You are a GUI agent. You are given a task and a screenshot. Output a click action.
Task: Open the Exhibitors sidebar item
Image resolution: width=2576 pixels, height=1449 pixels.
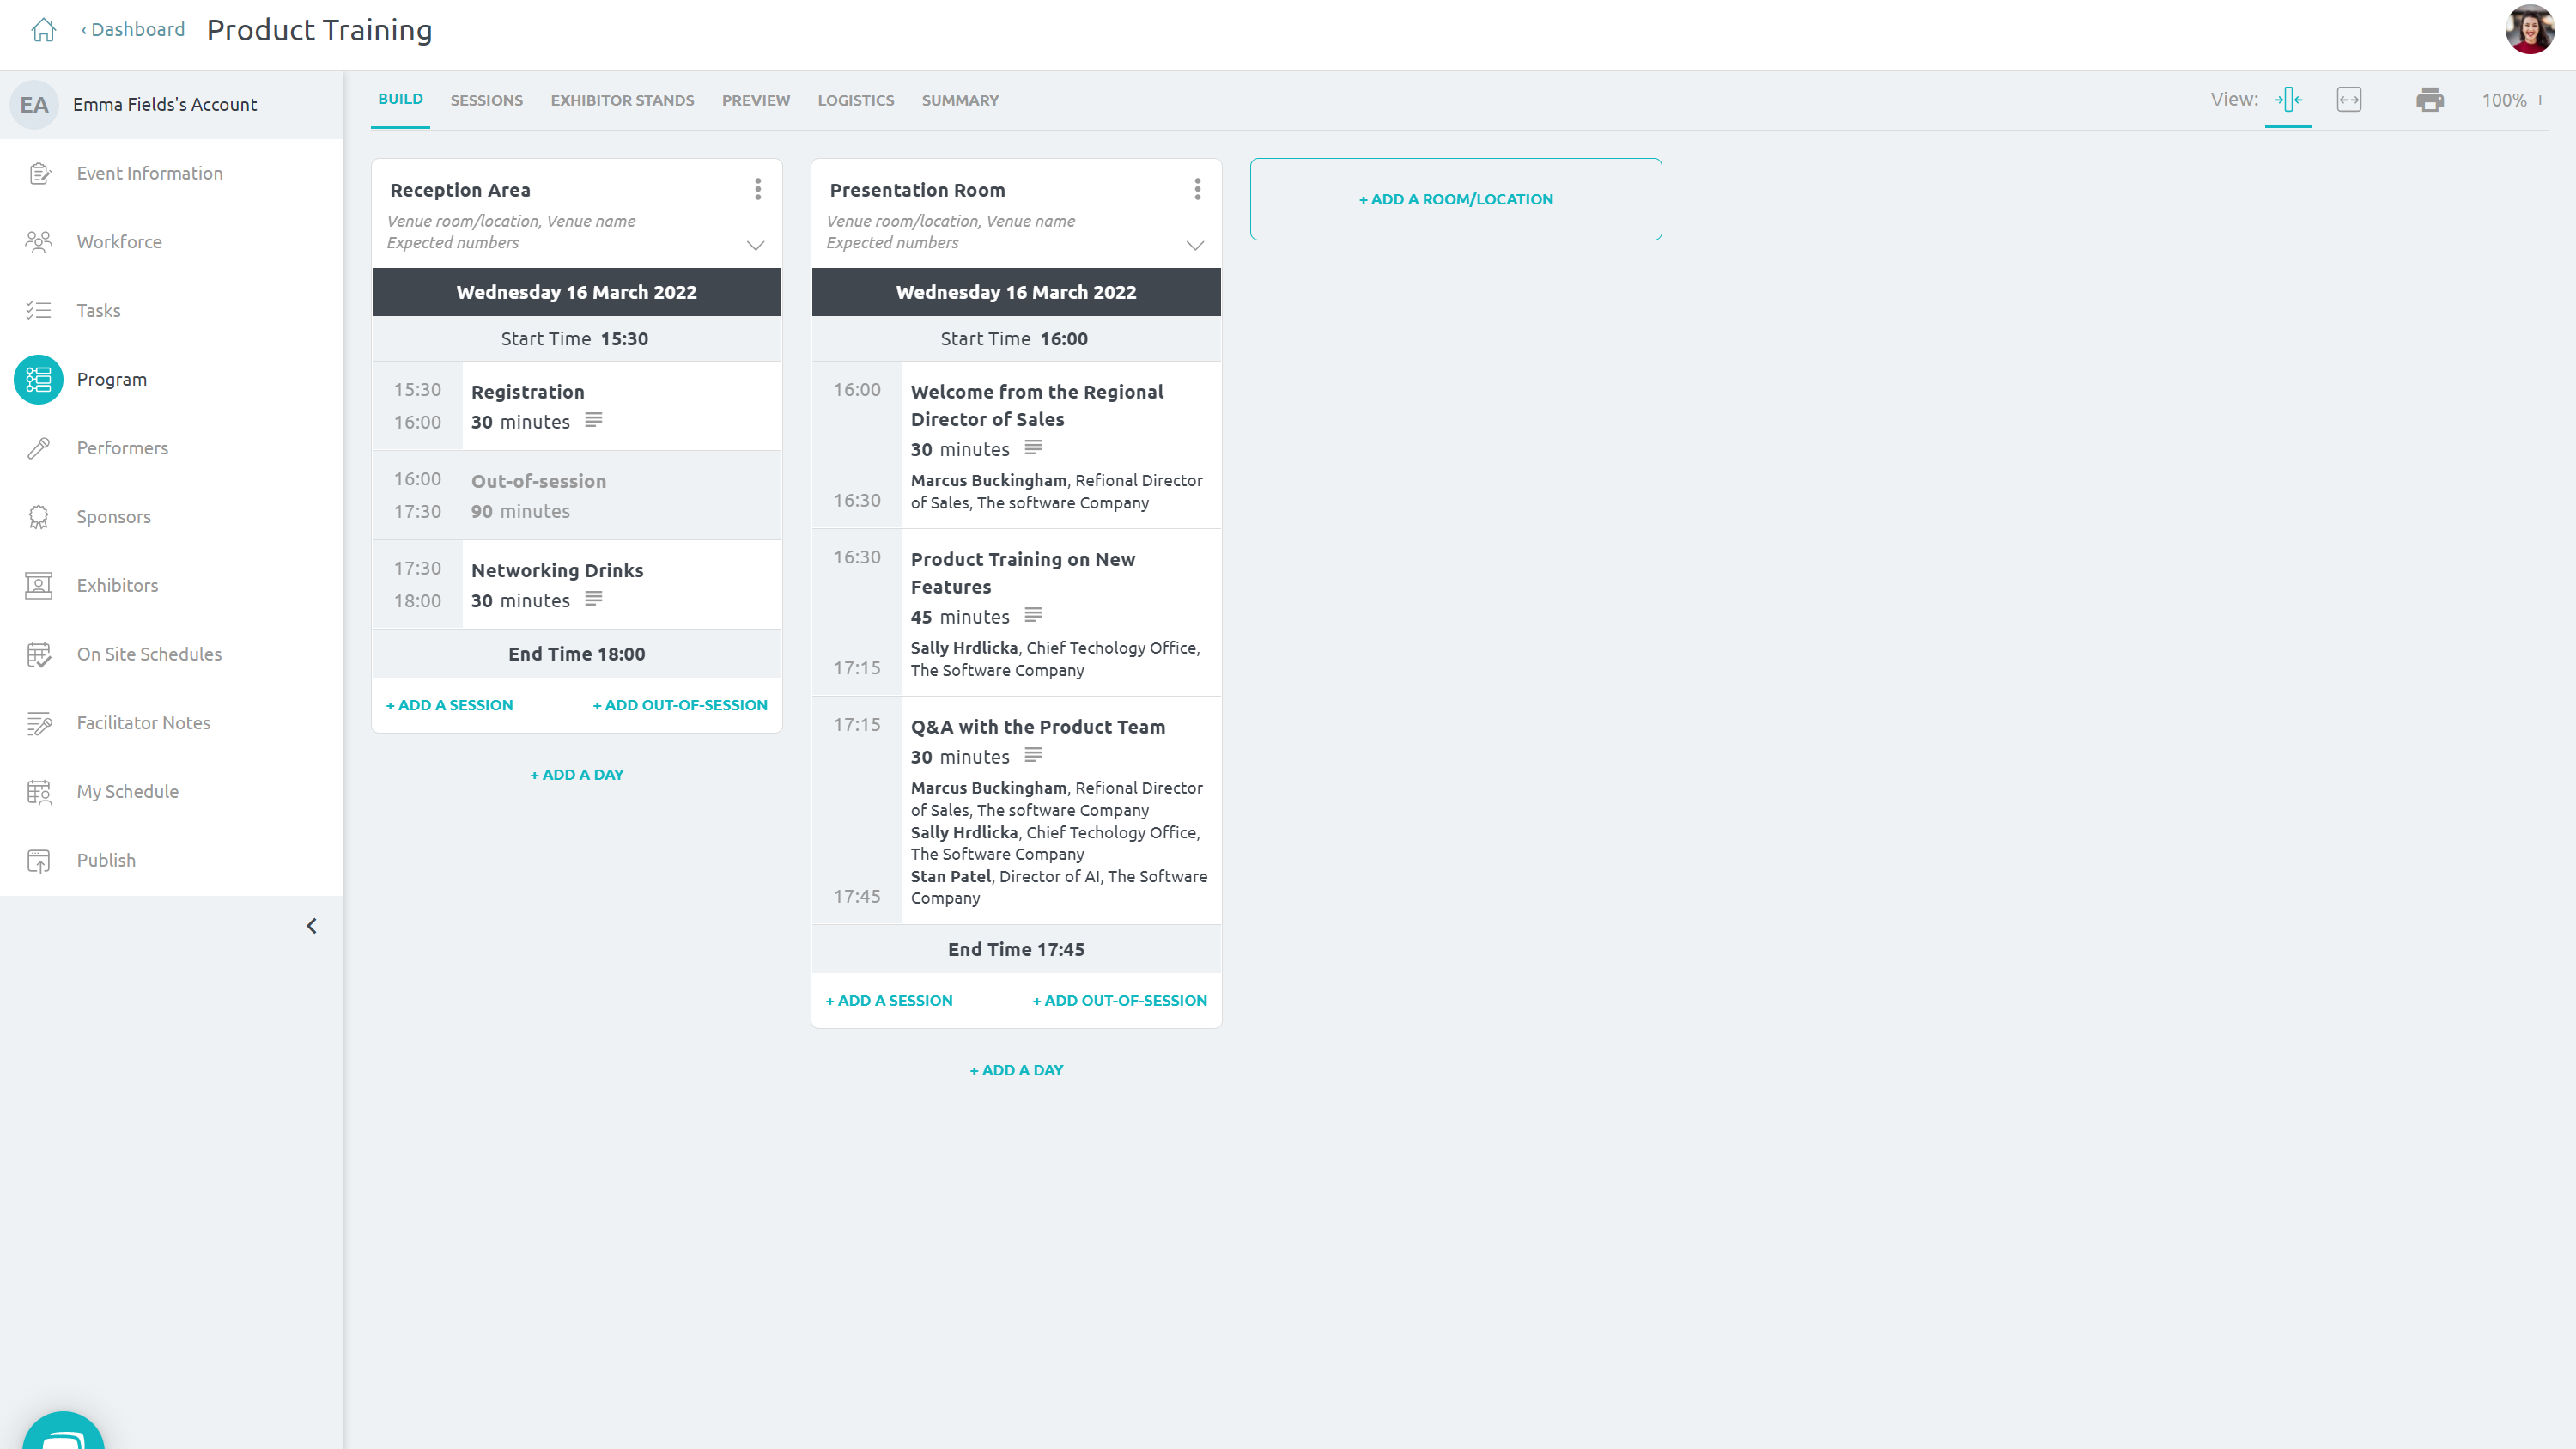pos(117,585)
